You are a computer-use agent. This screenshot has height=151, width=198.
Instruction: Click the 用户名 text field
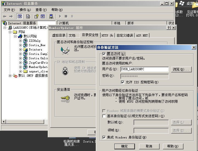tap(145, 69)
